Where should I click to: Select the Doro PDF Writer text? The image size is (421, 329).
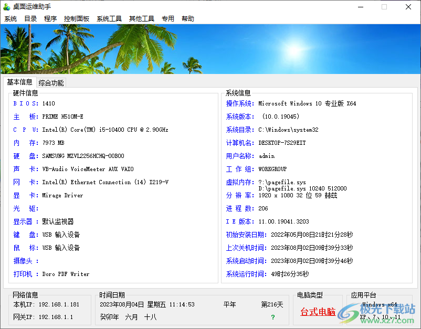pyautogui.click(x=66, y=274)
